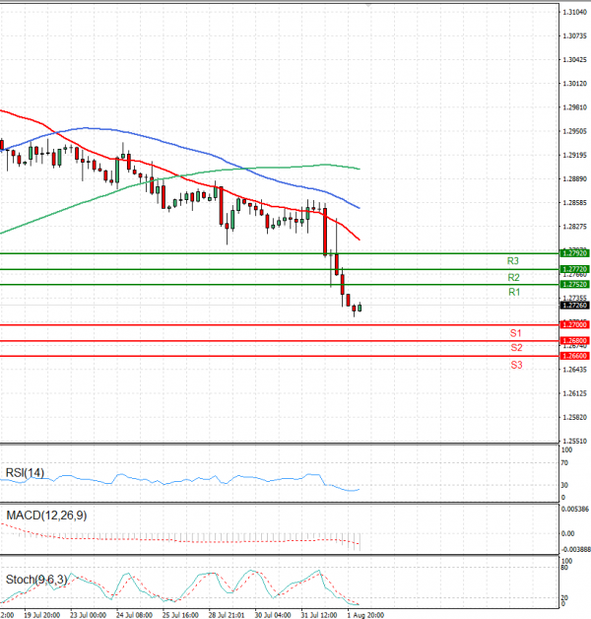Click the 1.27720 green price tag
The width and height of the screenshot is (591, 619).
click(574, 269)
